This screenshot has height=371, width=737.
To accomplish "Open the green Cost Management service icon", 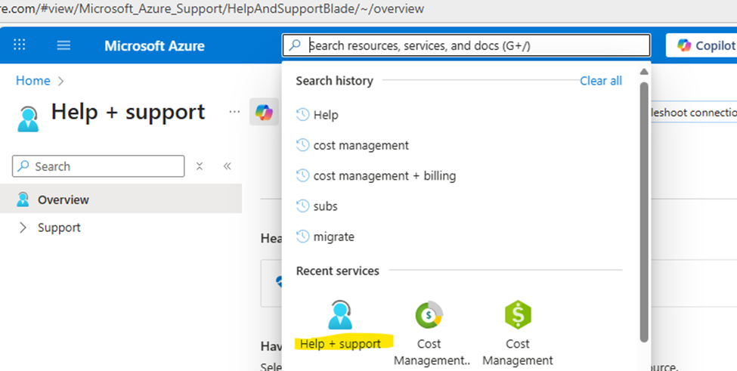I will click(518, 314).
